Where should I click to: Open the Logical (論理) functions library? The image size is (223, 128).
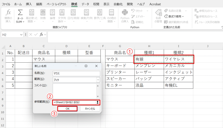pyautogui.click(x=52, y=16)
